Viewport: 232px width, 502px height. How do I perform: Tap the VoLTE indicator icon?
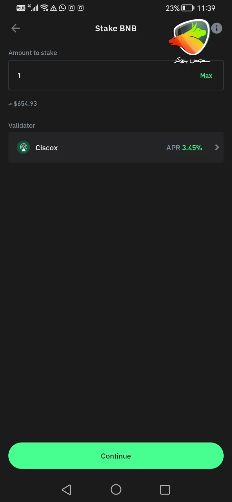pyautogui.click(x=21, y=8)
